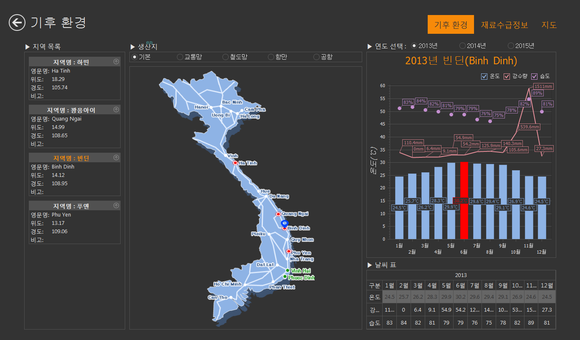Click the blue location pin on map
The width and height of the screenshot is (580, 340).
(285, 224)
